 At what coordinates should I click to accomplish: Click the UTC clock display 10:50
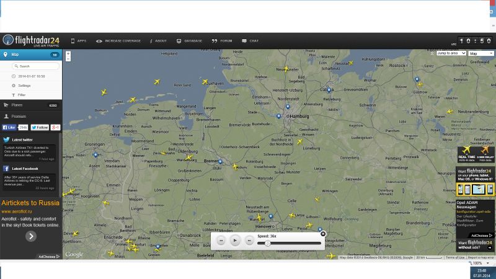476,41
